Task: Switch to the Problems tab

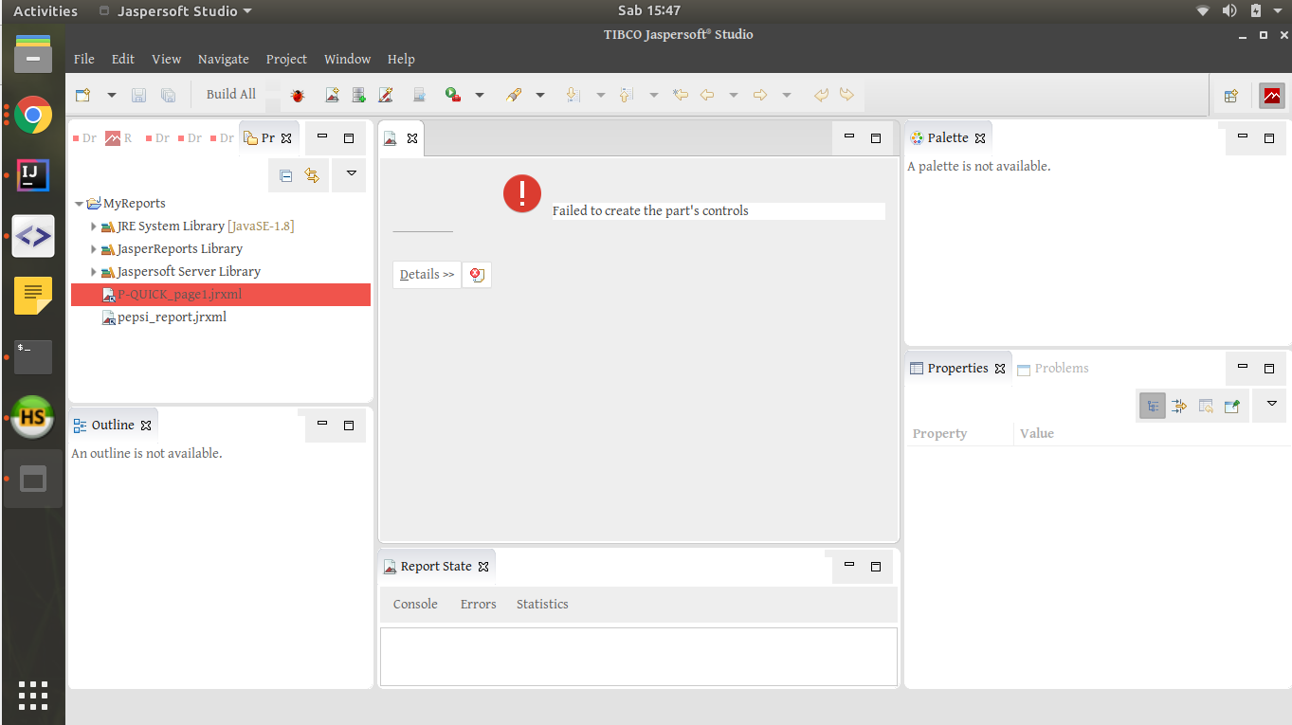Action: click(x=1061, y=369)
